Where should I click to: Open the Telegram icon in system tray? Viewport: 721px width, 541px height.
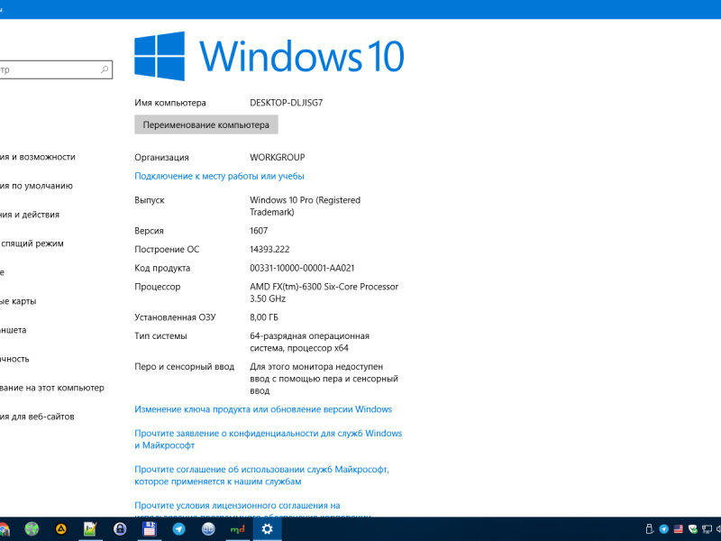664,529
